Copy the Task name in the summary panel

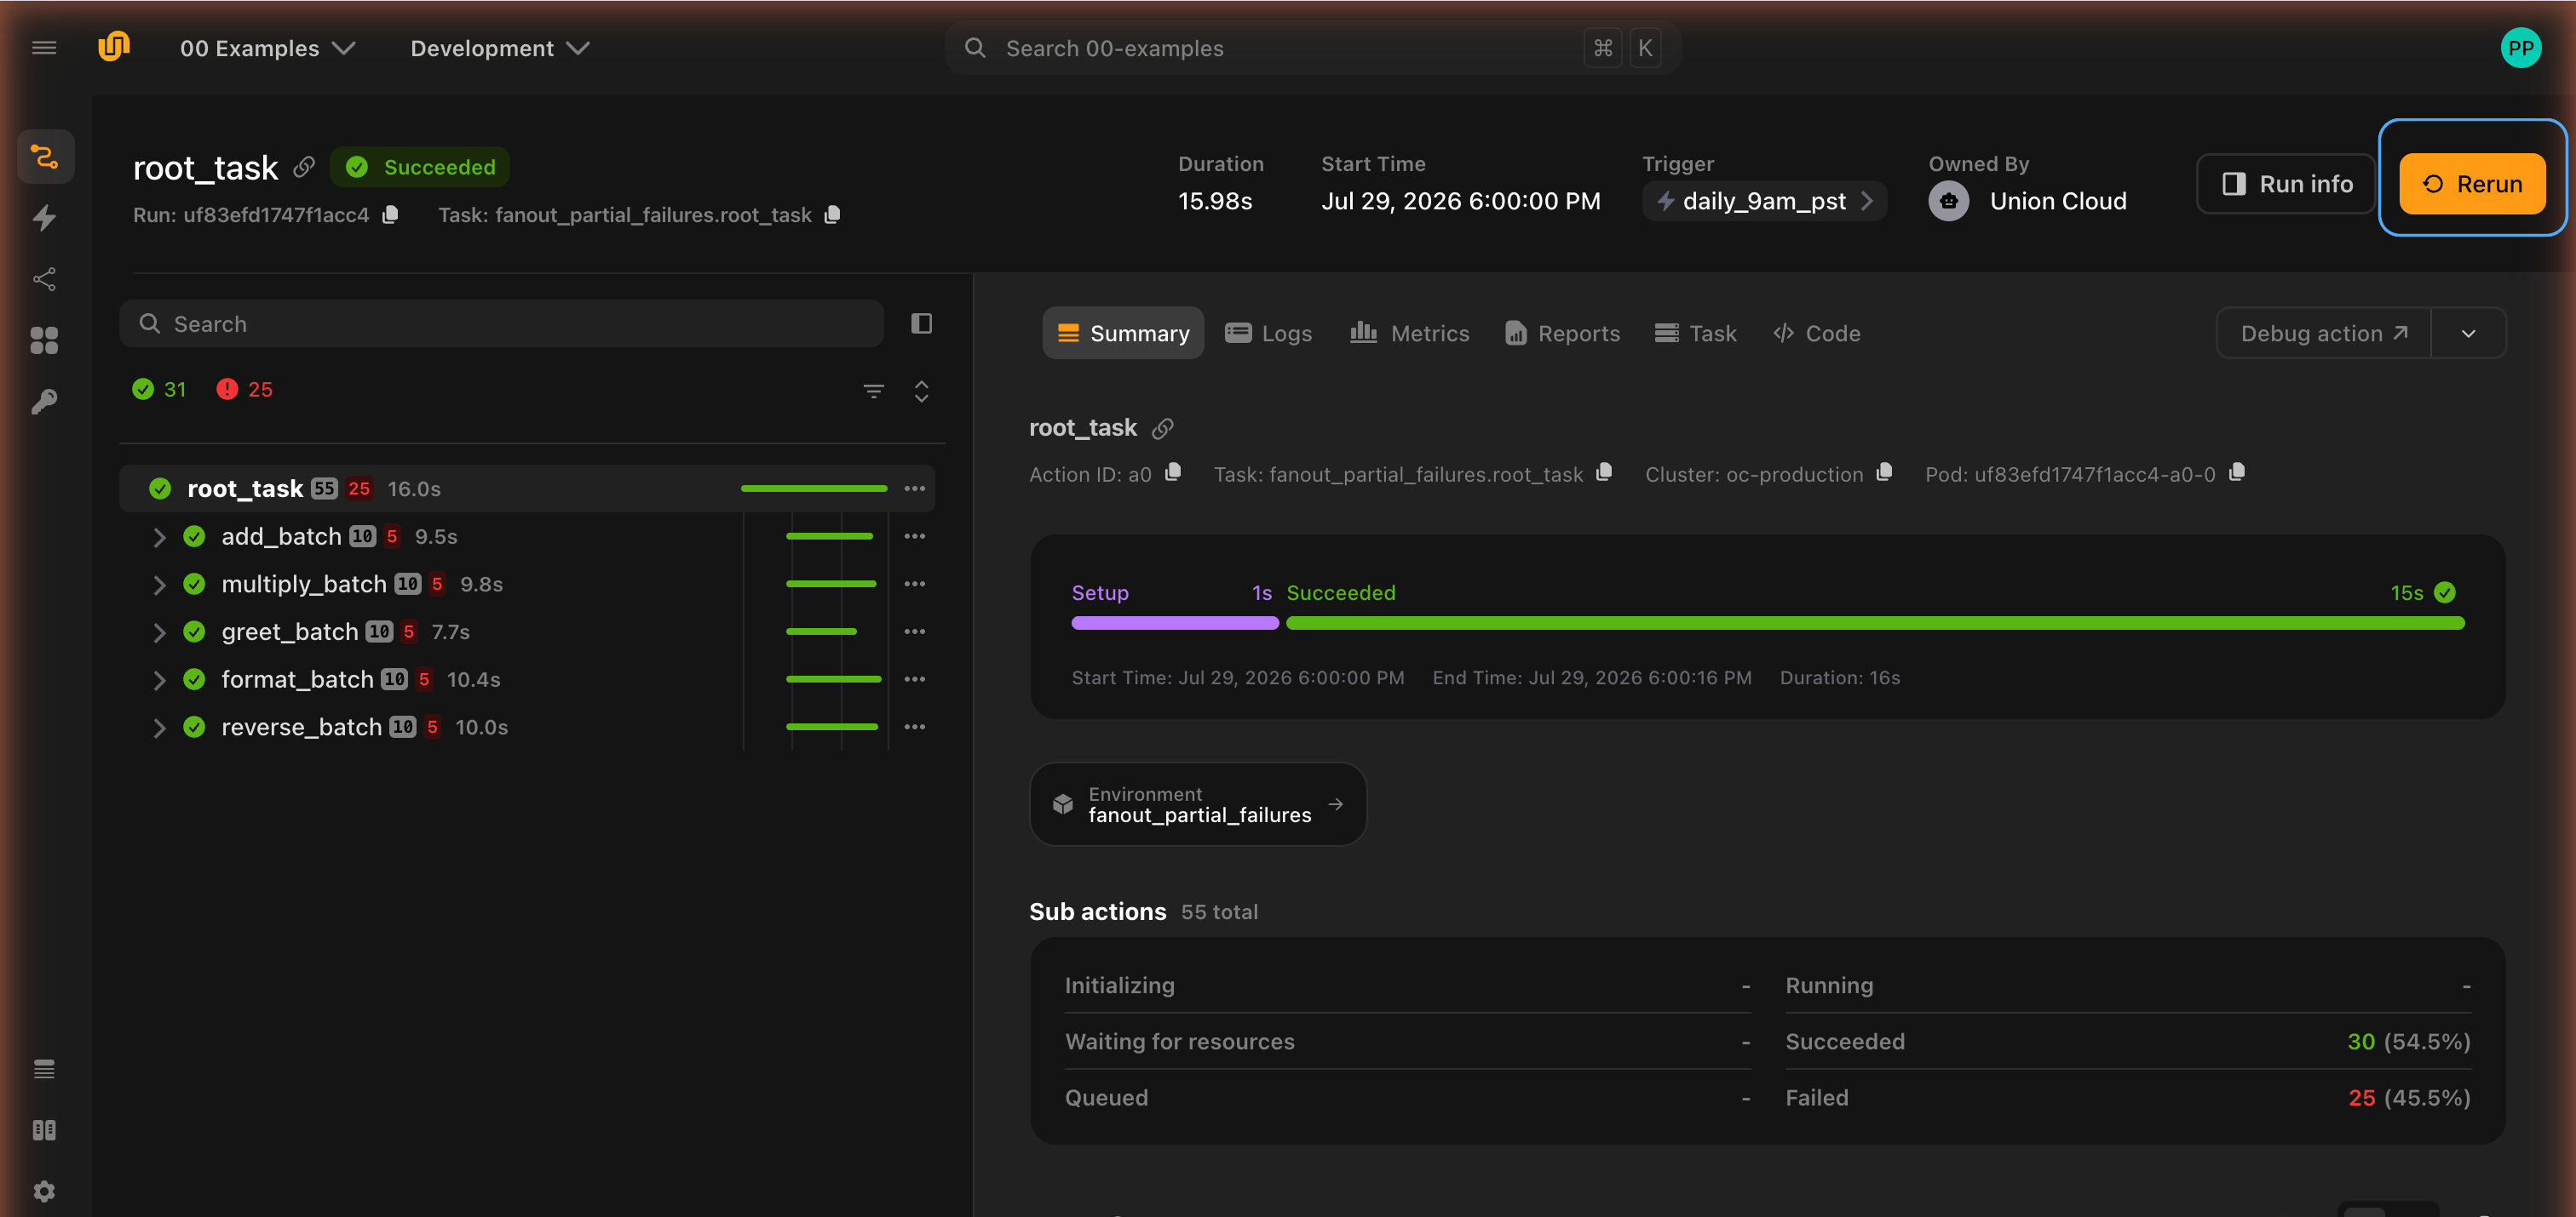coord(1604,472)
